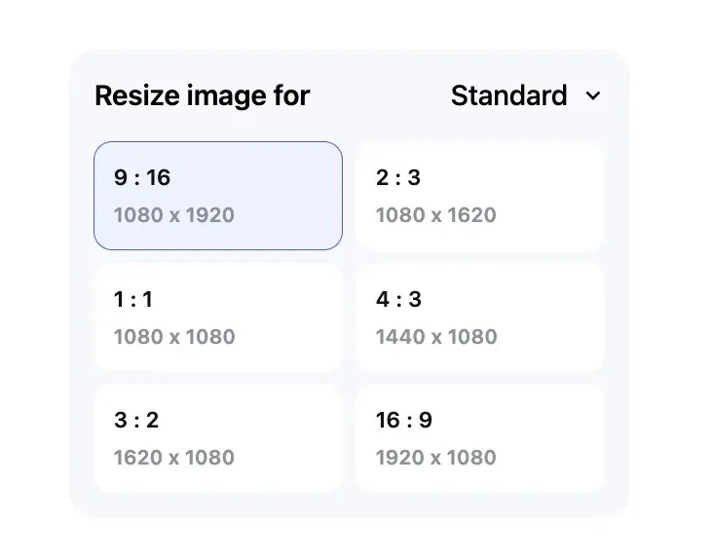Click the 1 : 1 ratio label text

point(133,299)
